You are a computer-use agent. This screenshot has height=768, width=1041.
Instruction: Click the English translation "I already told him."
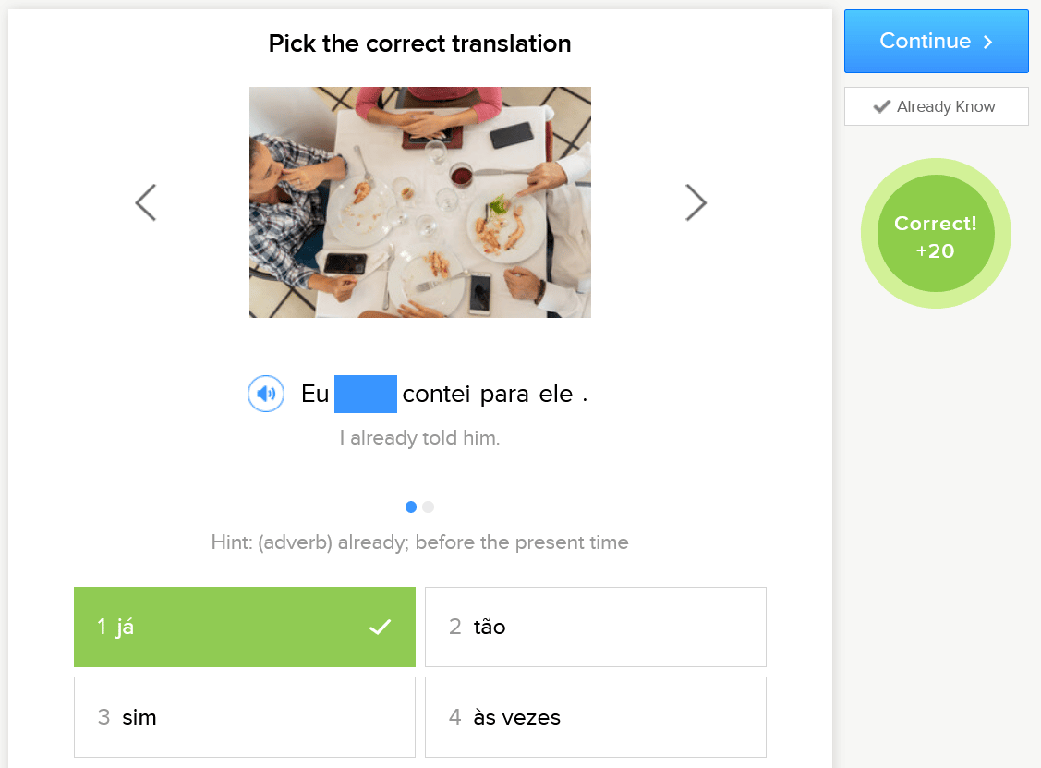[419, 438]
